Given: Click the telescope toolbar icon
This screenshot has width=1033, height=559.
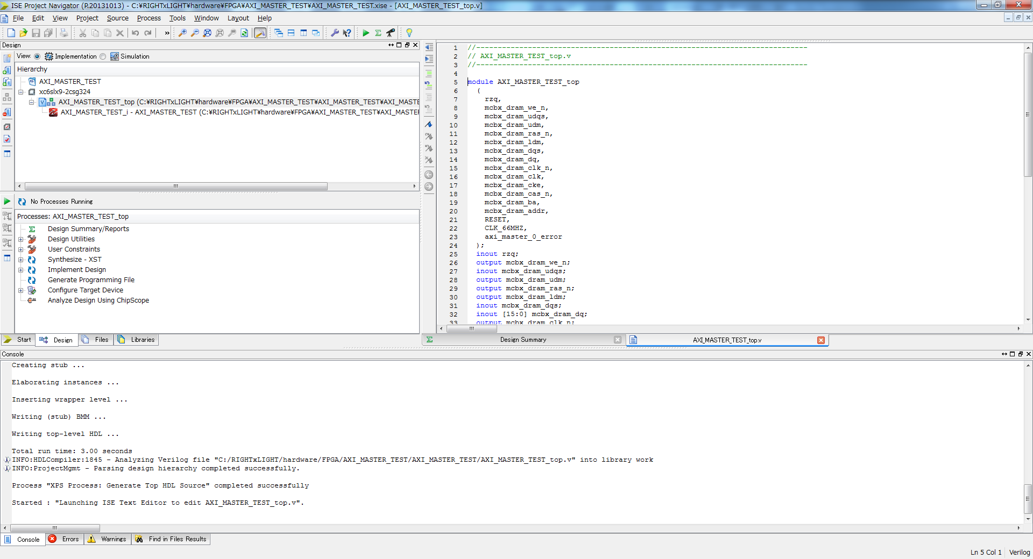Looking at the screenshot, I should tap(391, 33).
